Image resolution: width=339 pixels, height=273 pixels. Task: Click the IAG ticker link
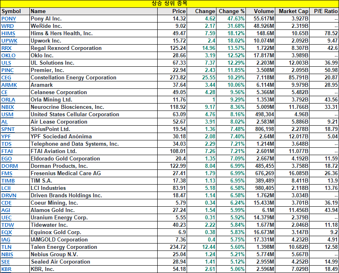tap(6, 240)
